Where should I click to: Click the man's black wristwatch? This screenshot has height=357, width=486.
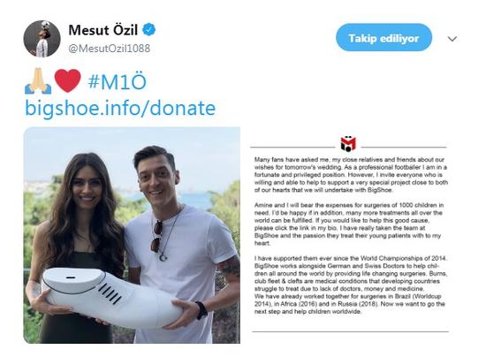pyautogui.click(x=202, y=310)
